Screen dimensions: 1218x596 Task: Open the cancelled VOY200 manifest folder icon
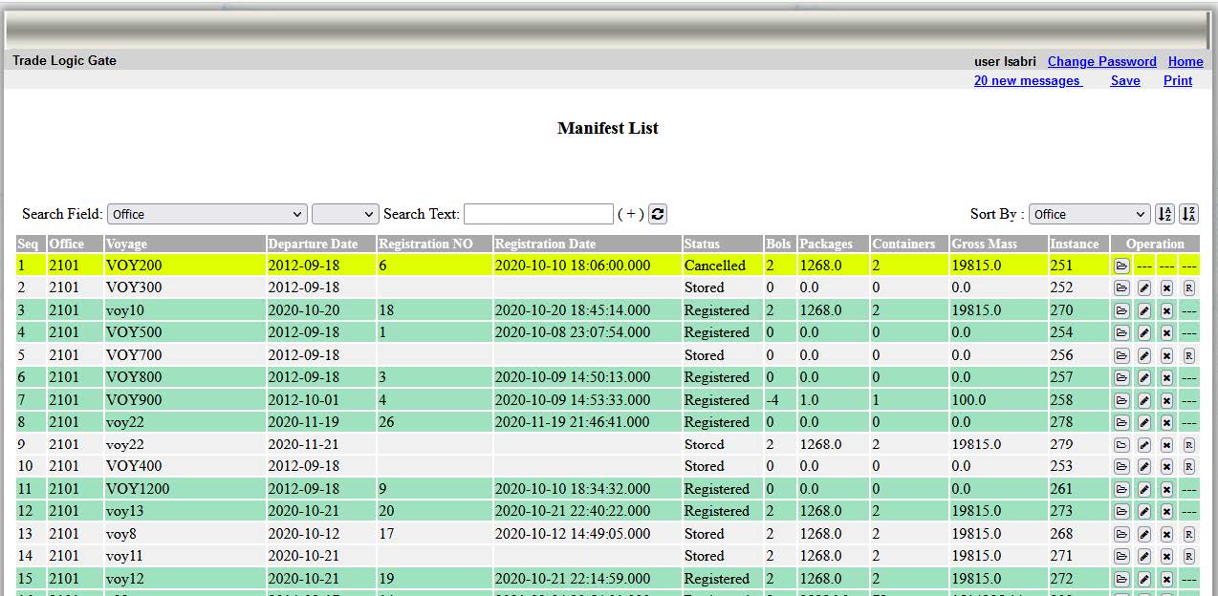1121,266
